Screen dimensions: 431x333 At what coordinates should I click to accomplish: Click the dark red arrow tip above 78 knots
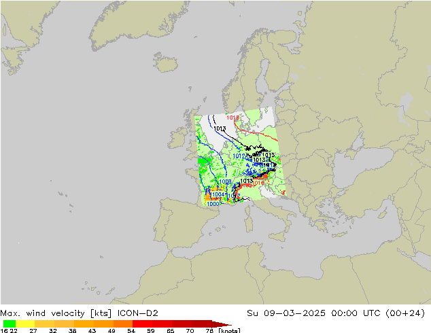222,323
